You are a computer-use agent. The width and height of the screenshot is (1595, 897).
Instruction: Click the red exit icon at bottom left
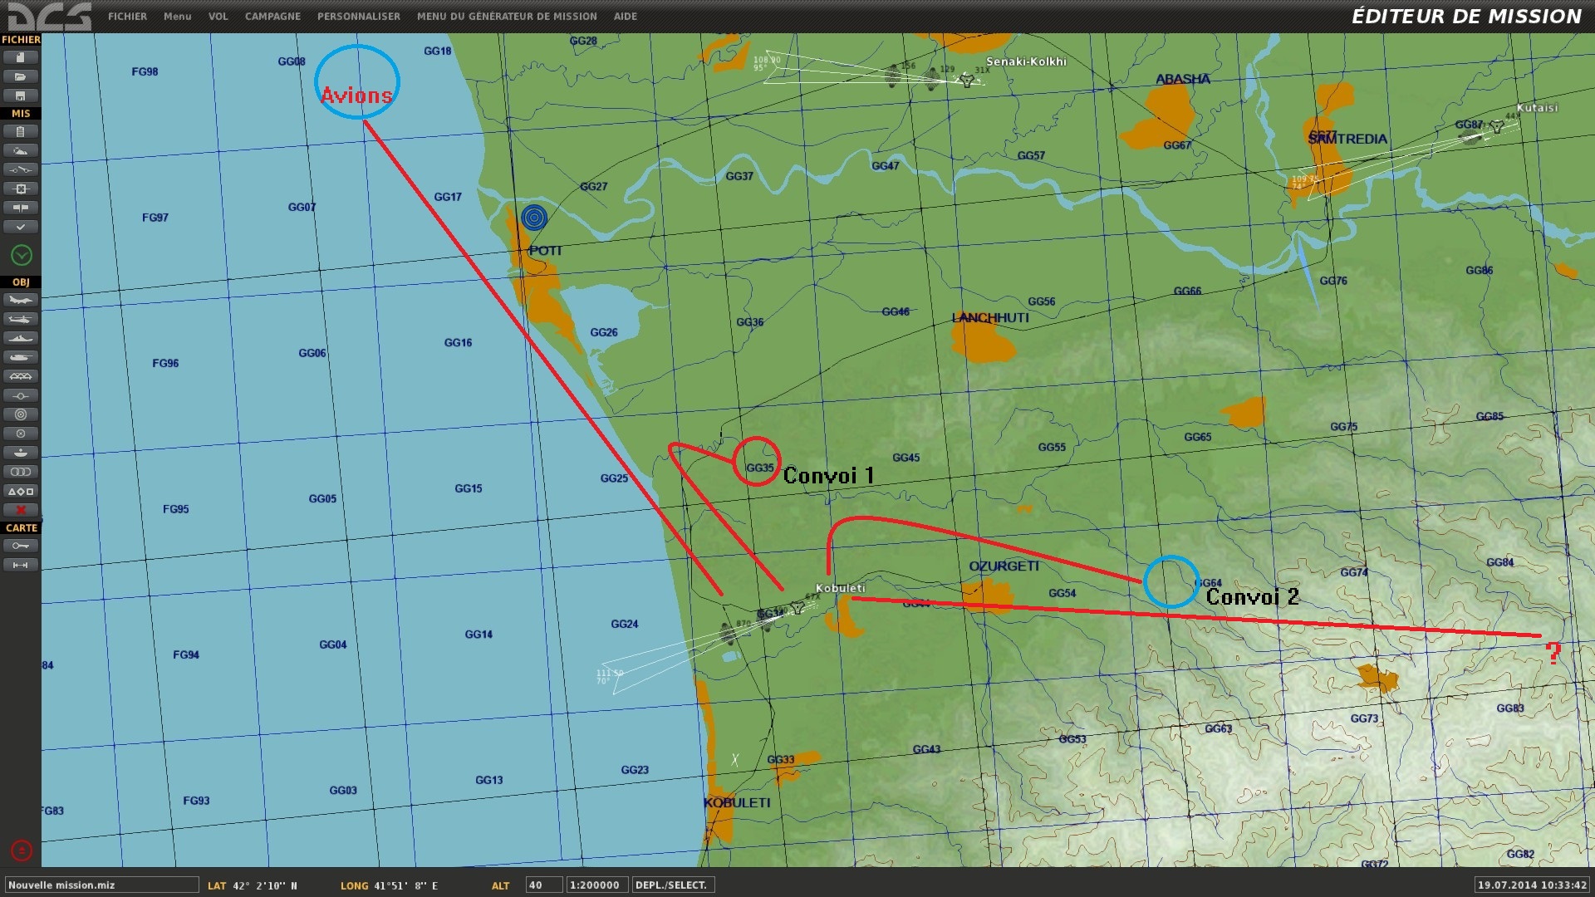click(x=22, y=850)
